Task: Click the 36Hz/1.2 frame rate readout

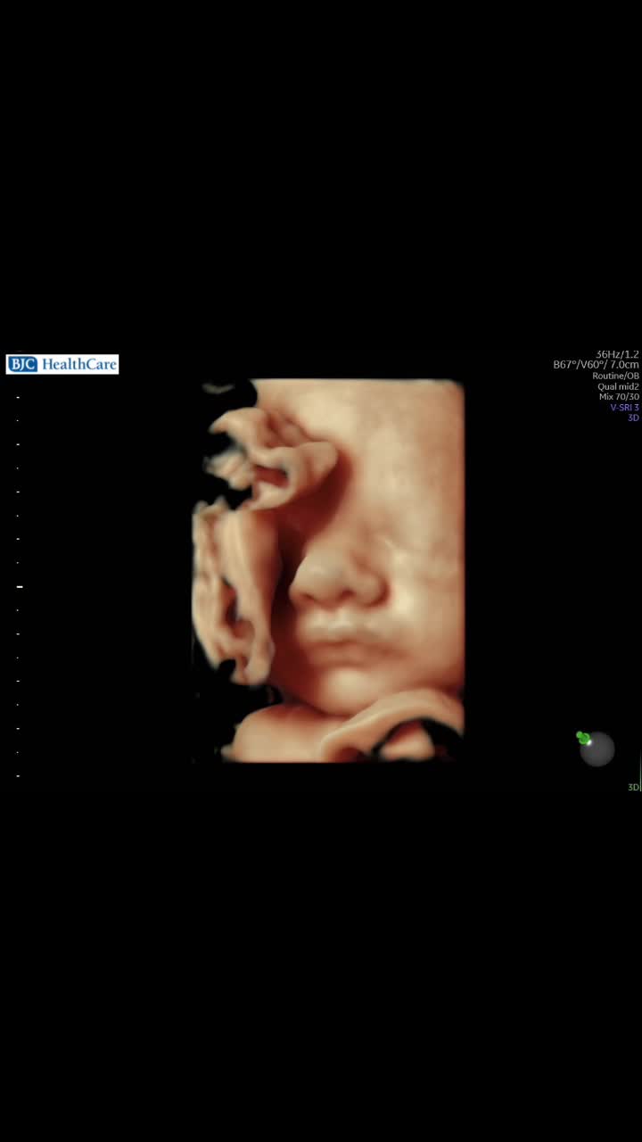Action: coord(617,354)
